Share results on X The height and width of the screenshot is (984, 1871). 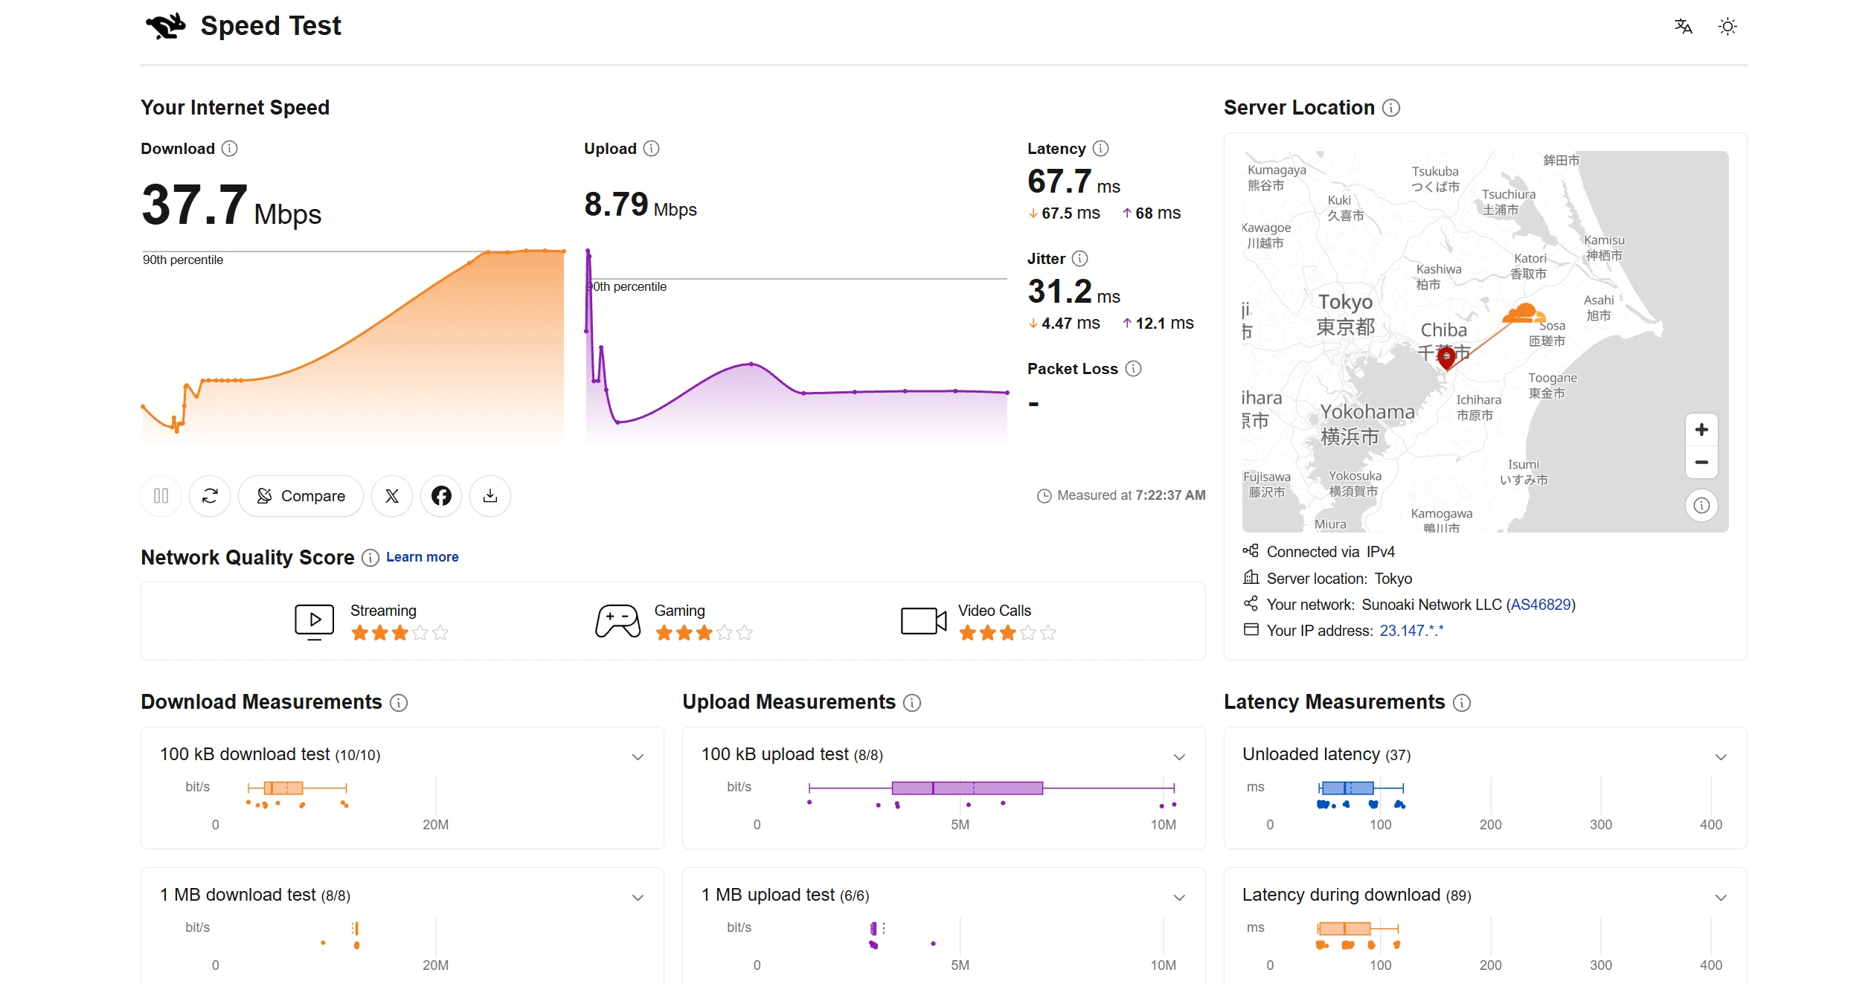pyautogui.click(x=392, y=496)
